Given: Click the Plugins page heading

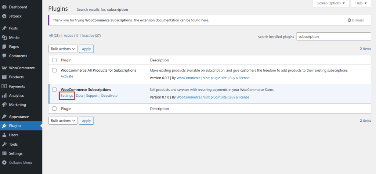Looking at the screenshot, I should pyautogui.click(x=58, y=9).
